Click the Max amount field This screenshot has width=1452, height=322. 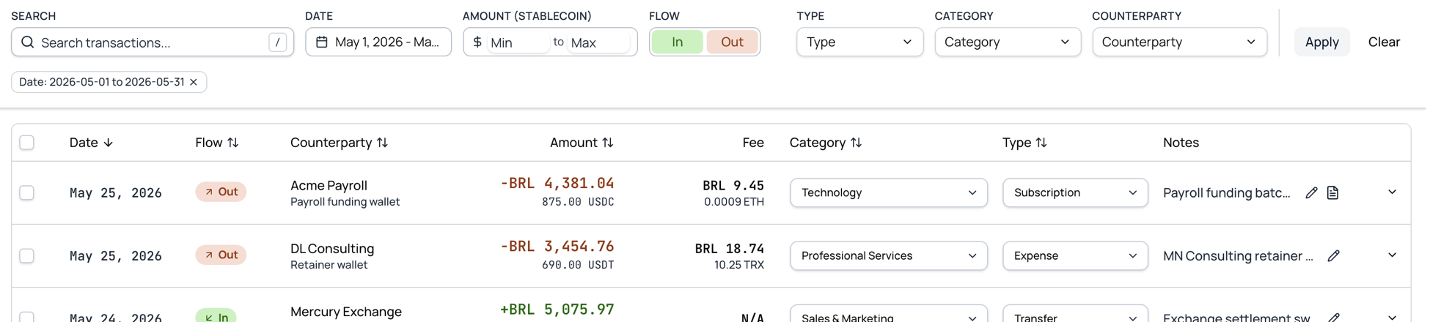(599, 42)
